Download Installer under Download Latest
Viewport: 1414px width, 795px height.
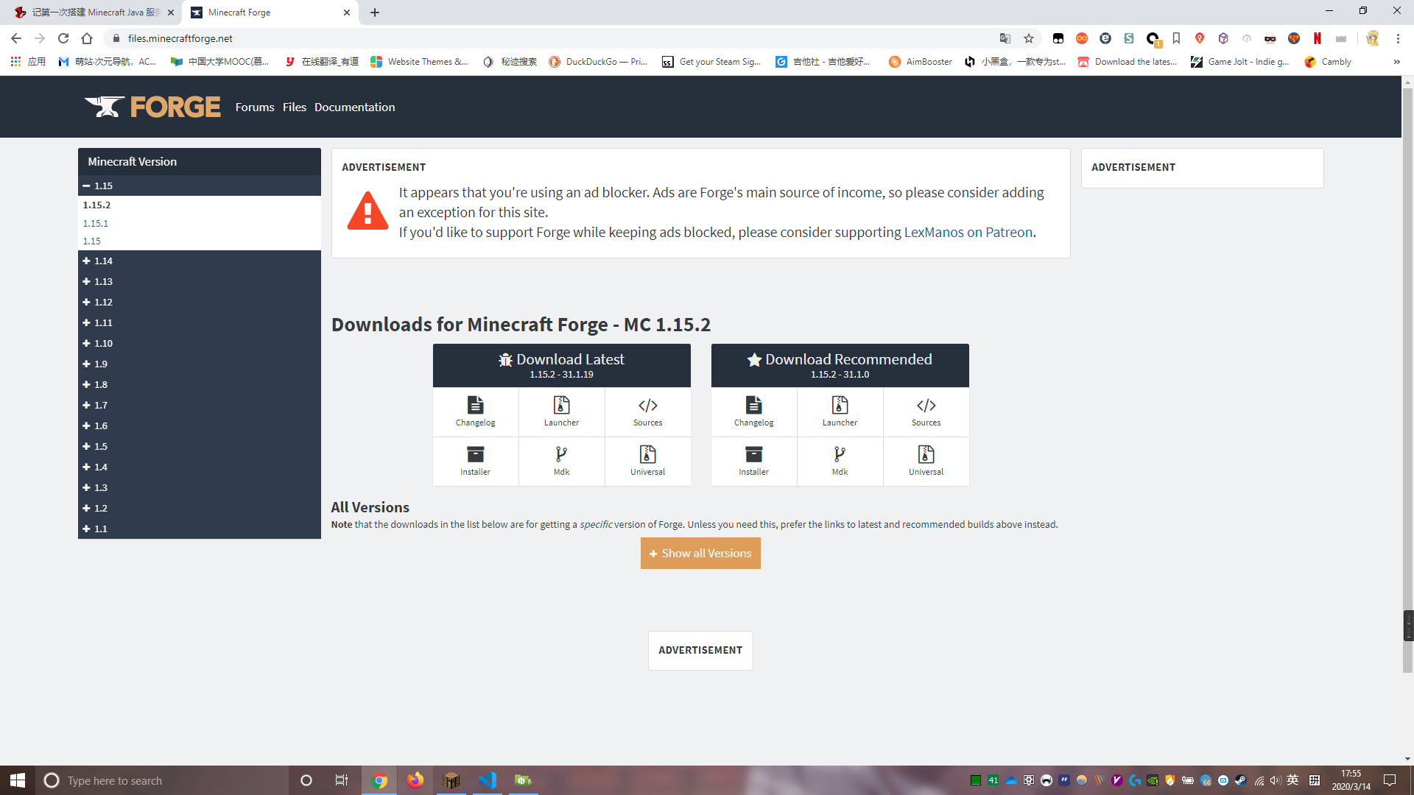click(x=475, y=462)
